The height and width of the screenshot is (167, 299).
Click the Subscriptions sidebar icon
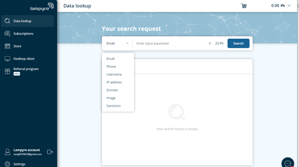(7, 34)
